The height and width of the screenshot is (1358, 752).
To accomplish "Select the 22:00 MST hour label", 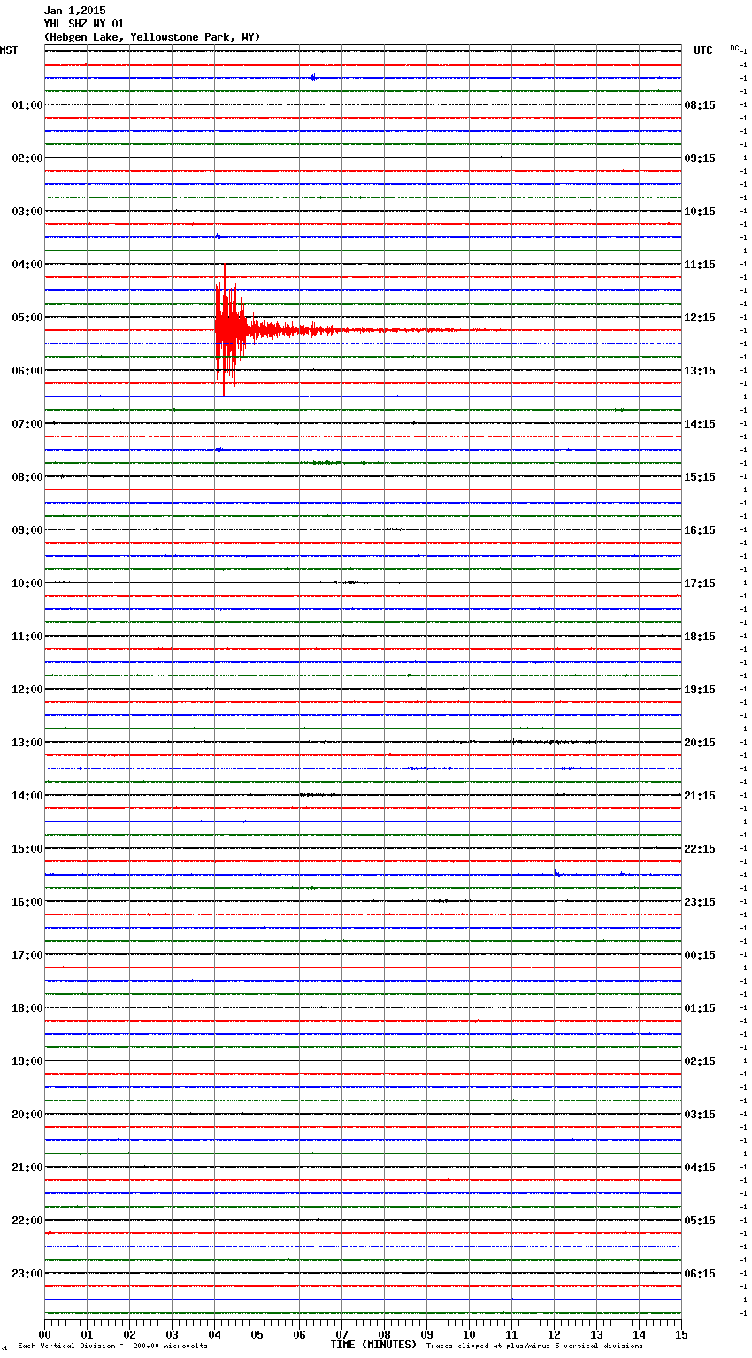I will pyautogui.click(x=27, y=1221).
